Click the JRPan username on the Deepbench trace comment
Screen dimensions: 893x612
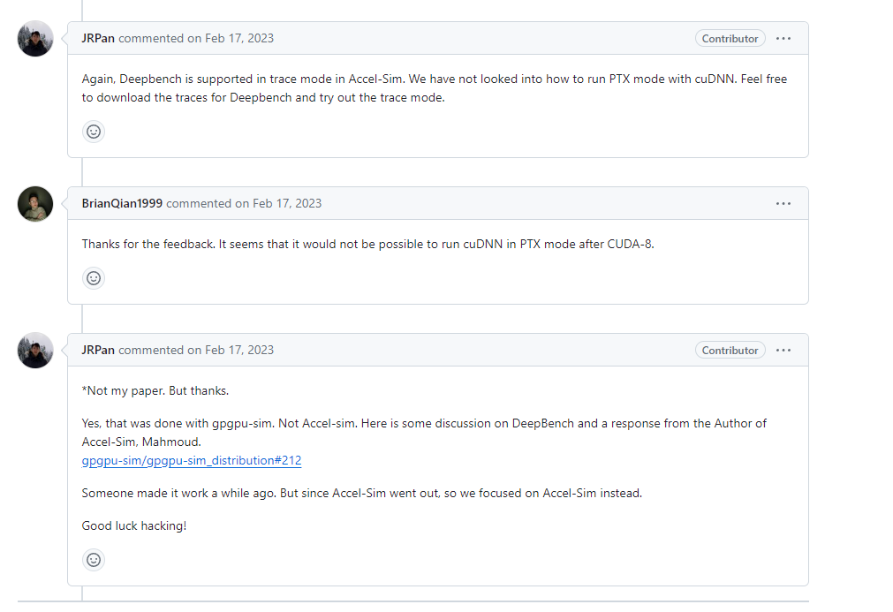[98, 39]
